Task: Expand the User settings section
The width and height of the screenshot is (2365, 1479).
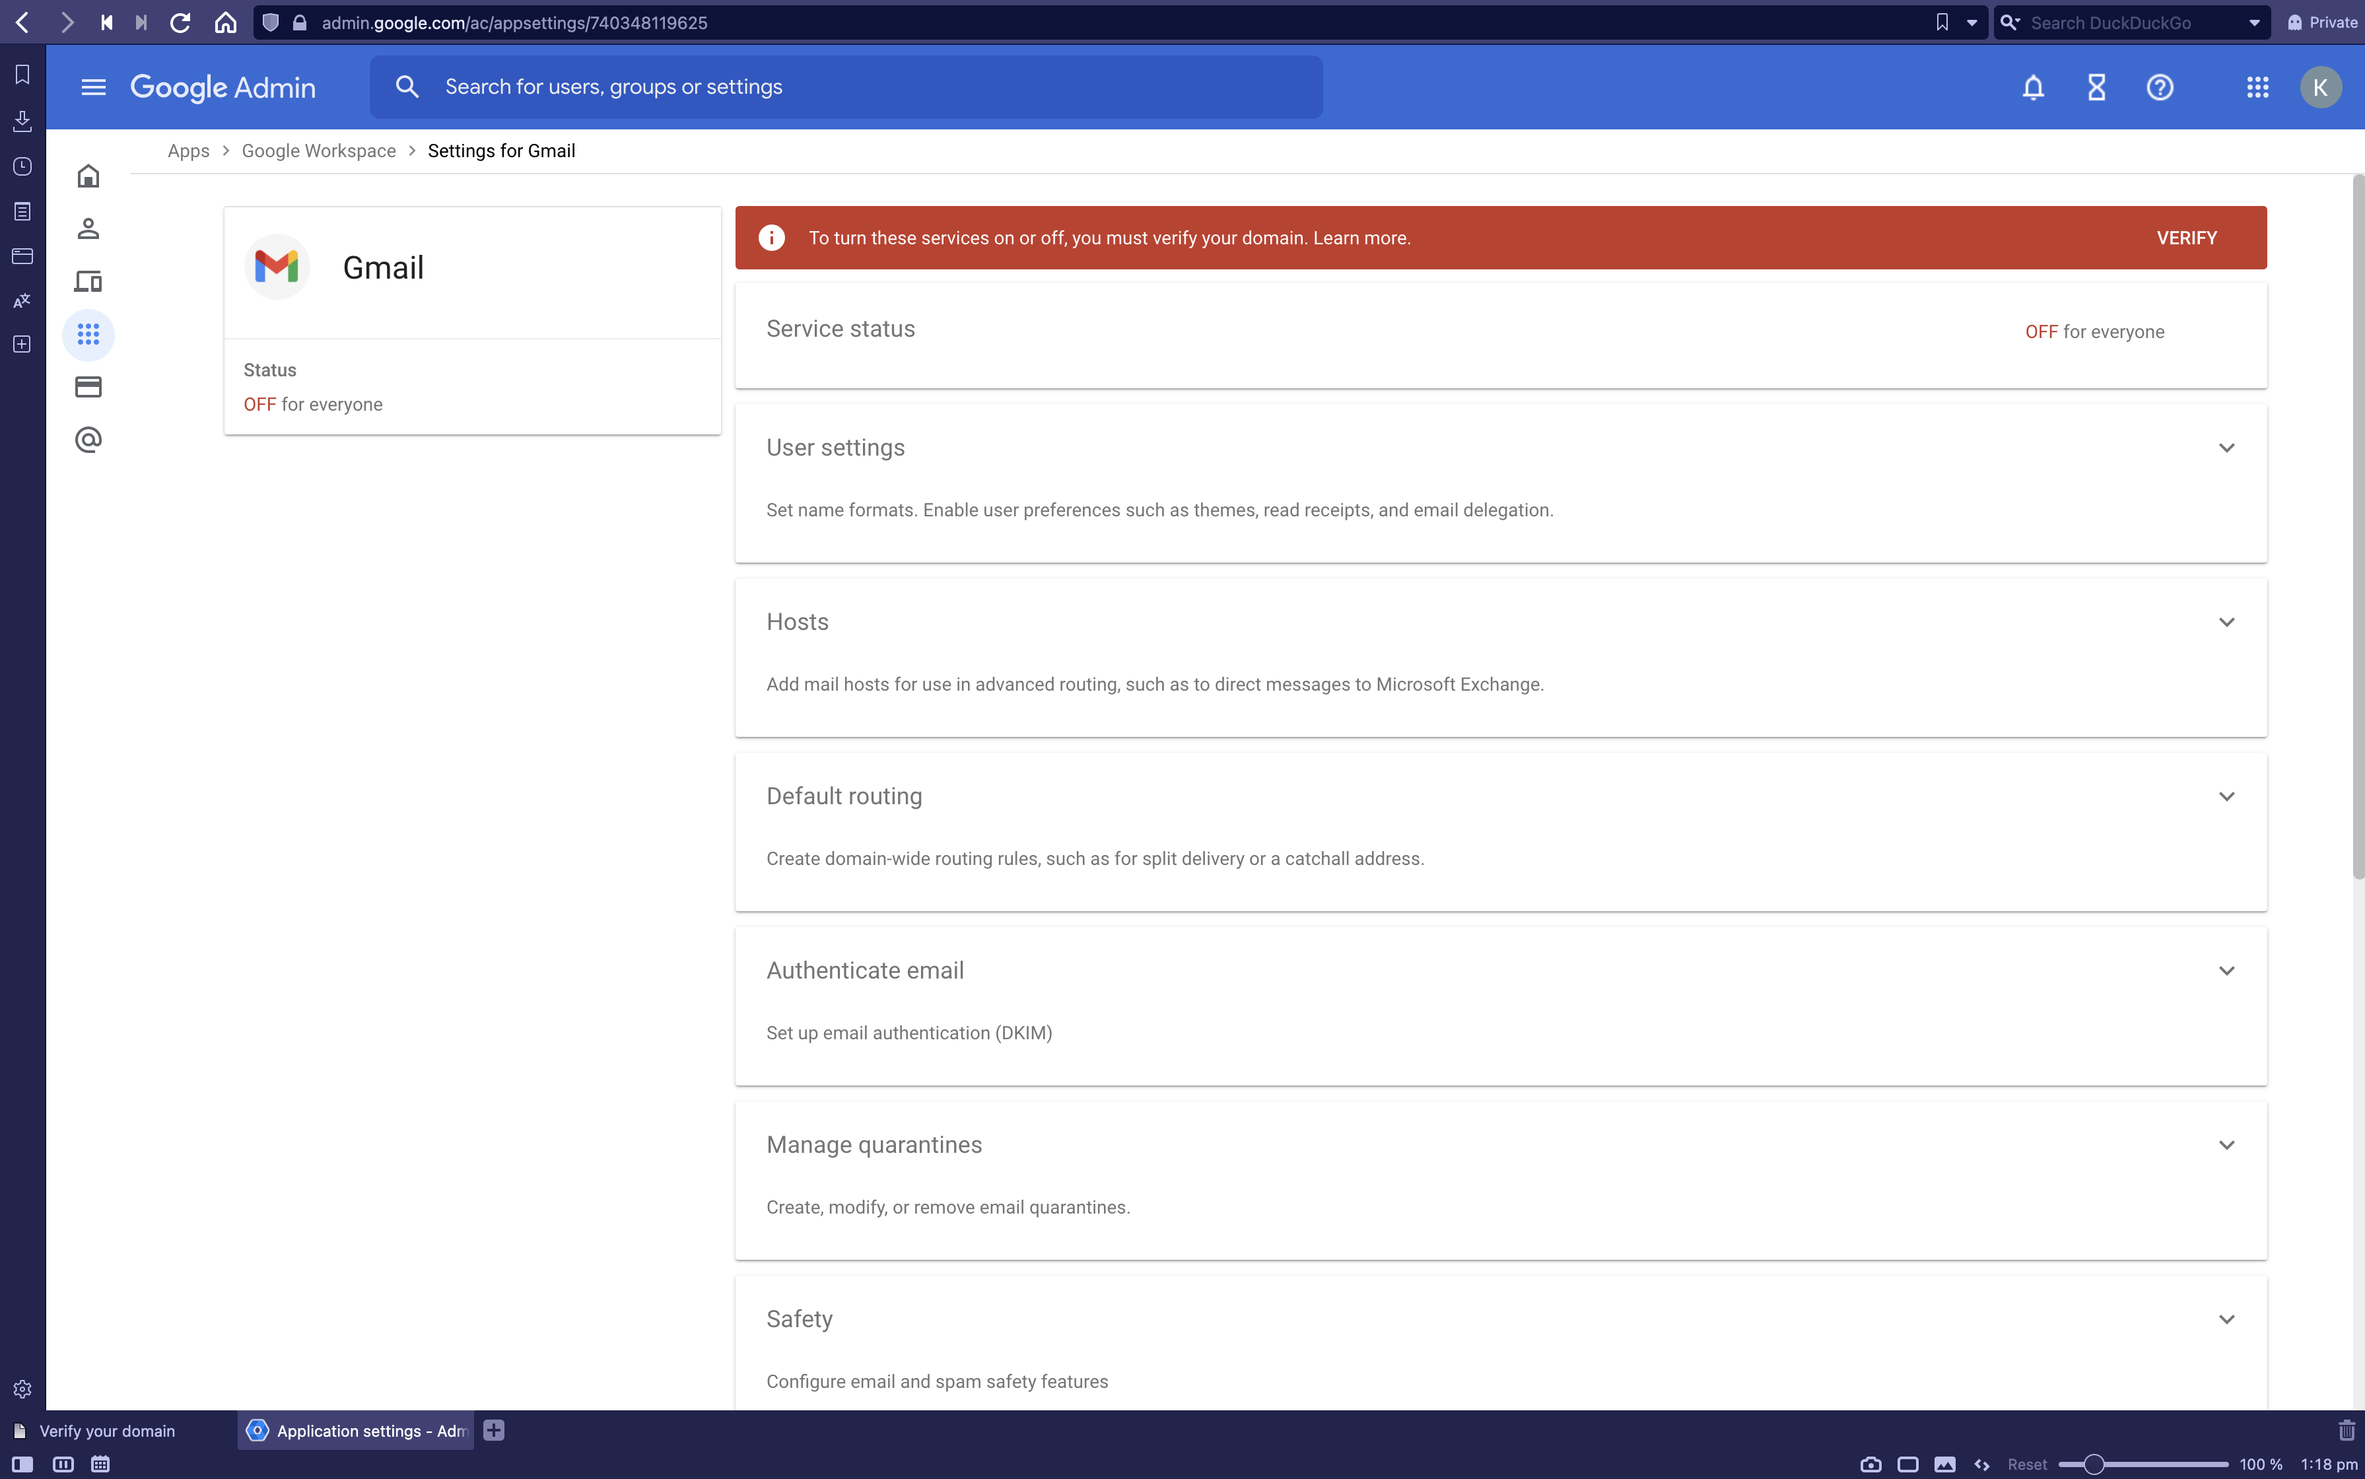Action: 2226,448
